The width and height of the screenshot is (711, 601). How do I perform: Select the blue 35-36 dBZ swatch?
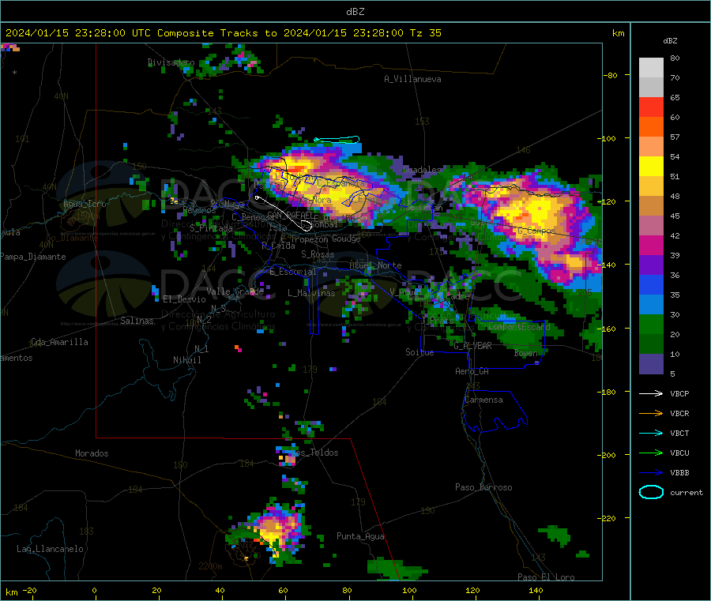(651, 284)
